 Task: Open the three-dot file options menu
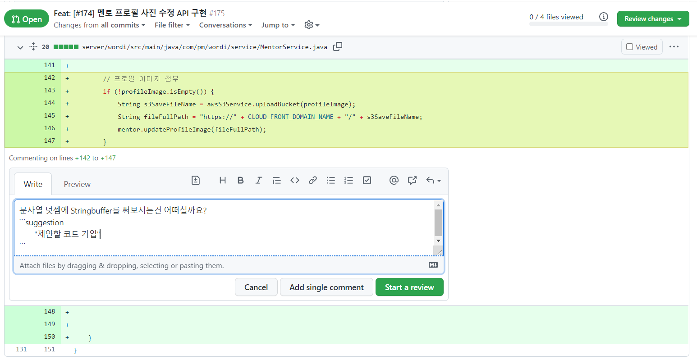click(674, 47)
